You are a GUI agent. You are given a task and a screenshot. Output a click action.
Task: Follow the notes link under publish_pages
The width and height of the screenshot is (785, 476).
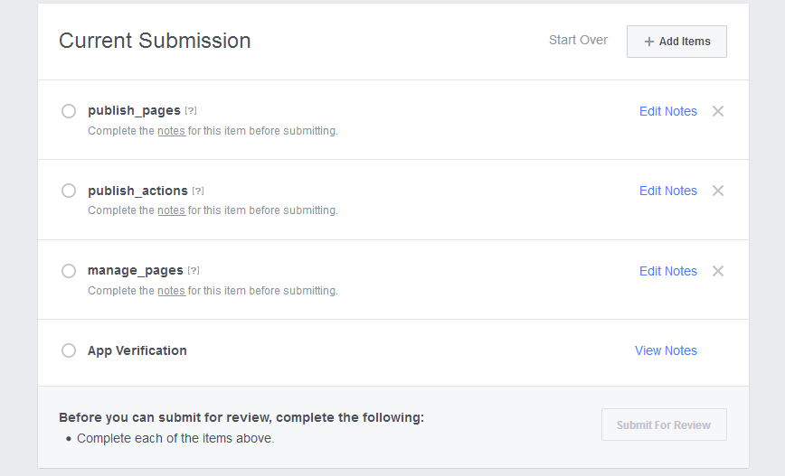[x=171, y=131]
